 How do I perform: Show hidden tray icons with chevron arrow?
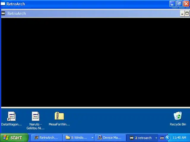coord(168,138)
